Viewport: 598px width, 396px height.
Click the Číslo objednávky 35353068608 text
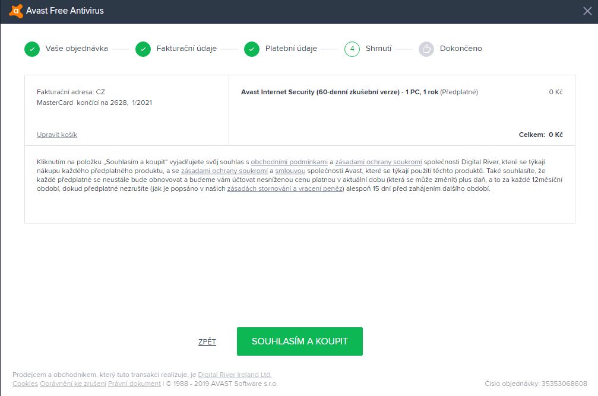(536, 384)
